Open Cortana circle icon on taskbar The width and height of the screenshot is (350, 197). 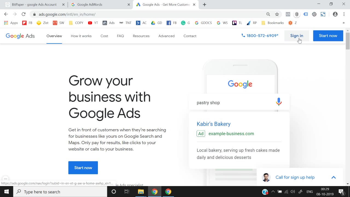pos(114,192)
